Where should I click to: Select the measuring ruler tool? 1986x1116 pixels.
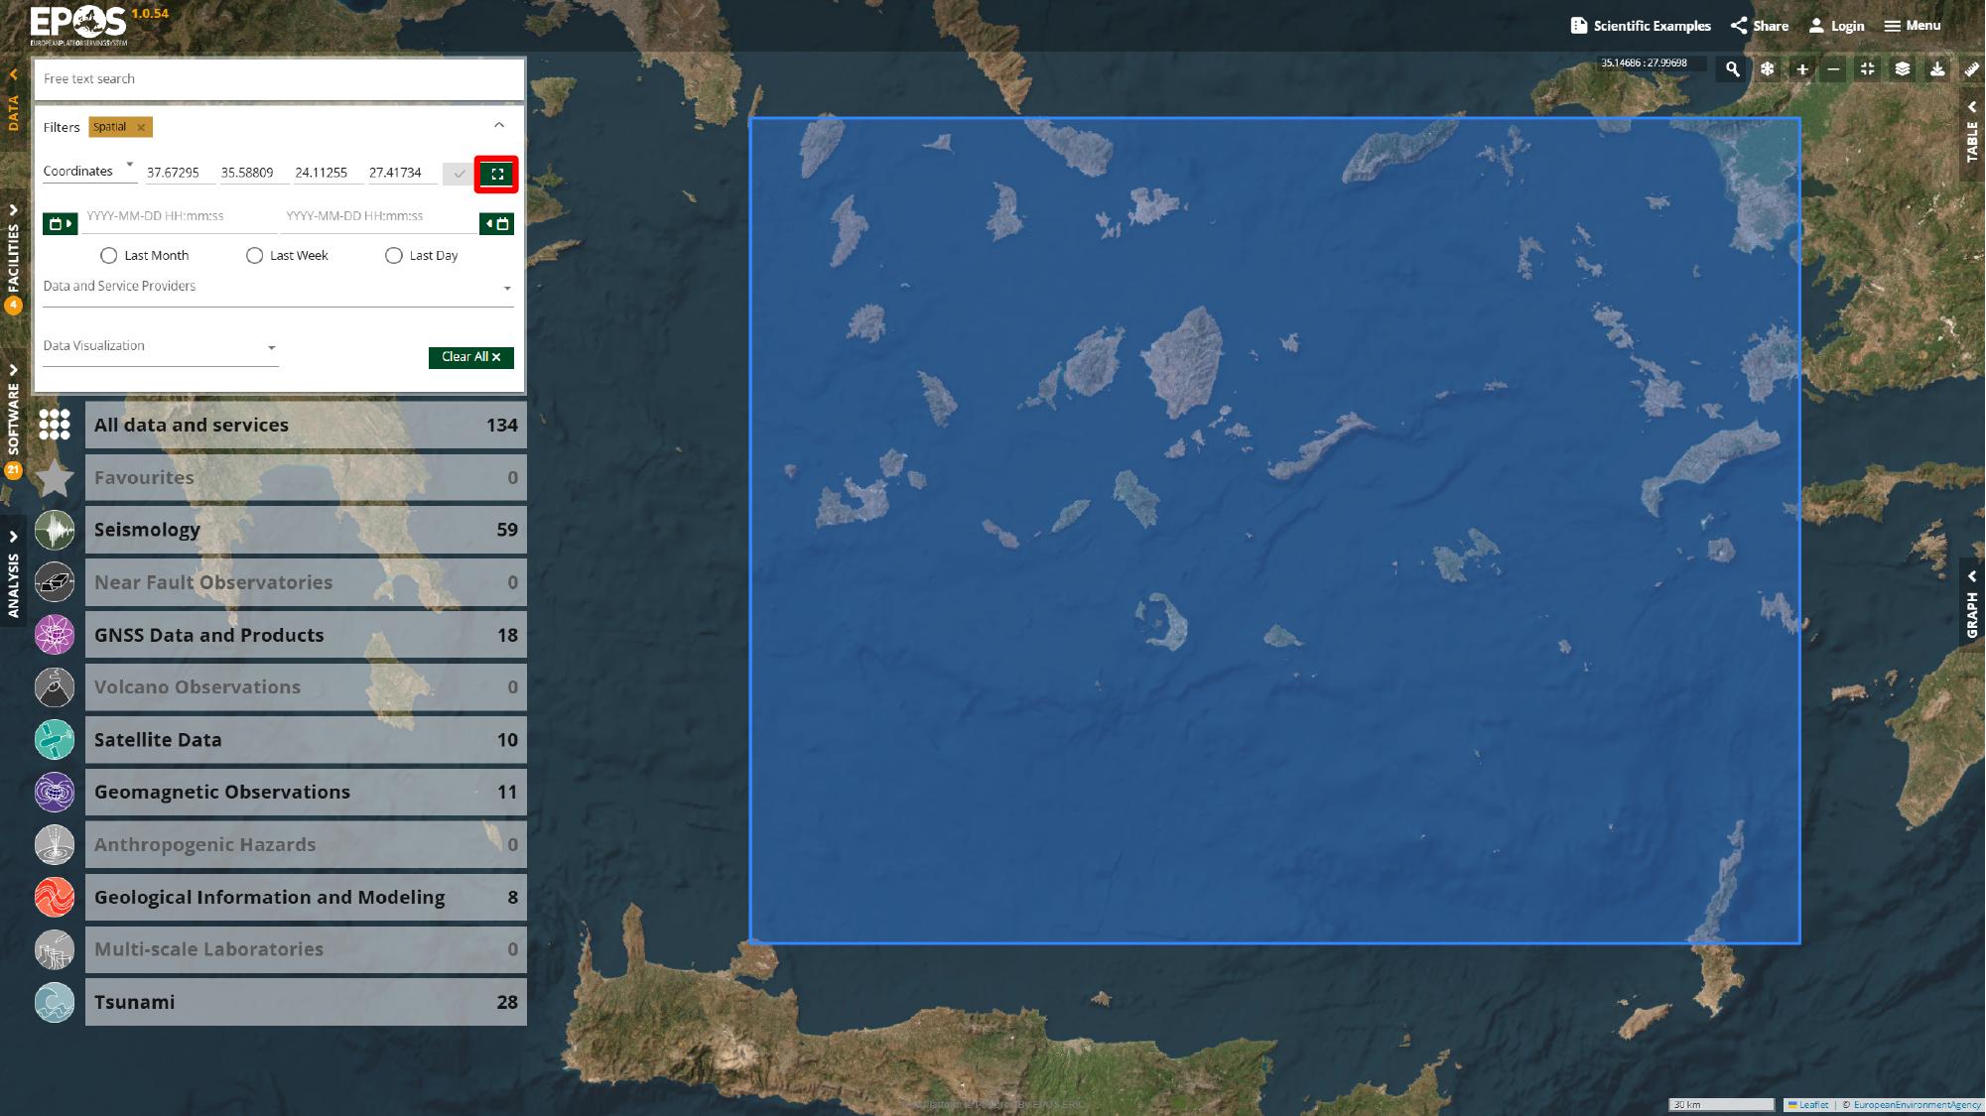pyautogui.click(x=1969, y=69)
